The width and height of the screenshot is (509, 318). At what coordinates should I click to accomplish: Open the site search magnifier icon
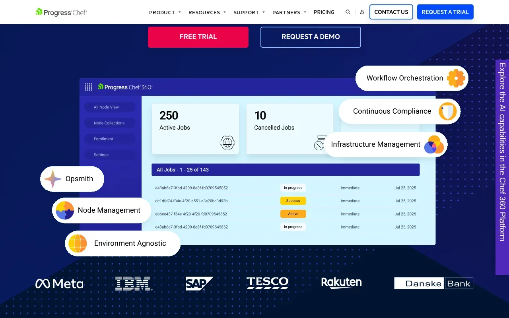coord(348,12)
